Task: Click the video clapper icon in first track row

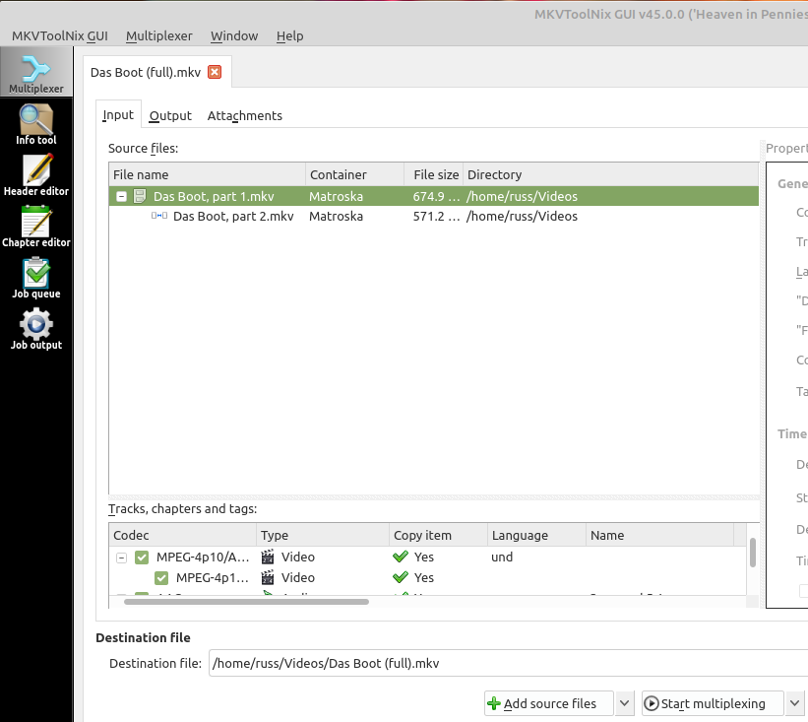Action: click(x=268, y=557)
